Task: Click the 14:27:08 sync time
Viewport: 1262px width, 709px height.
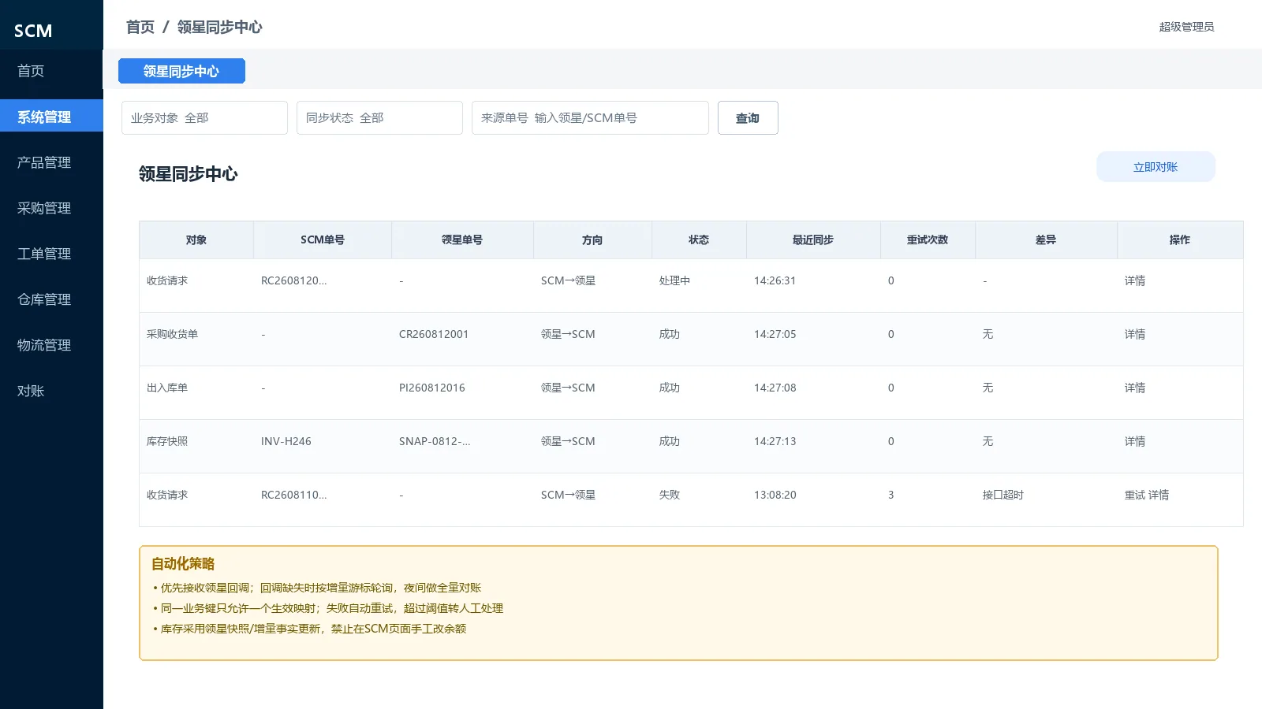Action: point(775,388)
